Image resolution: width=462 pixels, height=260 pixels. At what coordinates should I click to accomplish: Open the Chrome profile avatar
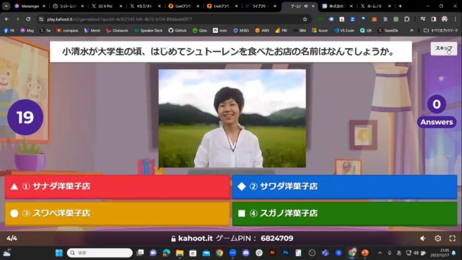click(x=444, y=19)
